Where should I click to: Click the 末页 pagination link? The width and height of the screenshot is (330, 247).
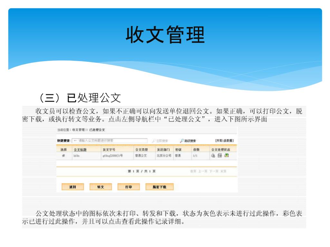point(223,171)
